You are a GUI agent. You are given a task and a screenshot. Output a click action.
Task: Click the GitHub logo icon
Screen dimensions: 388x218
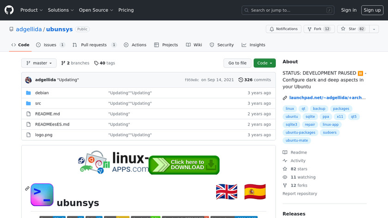(9, 10)
